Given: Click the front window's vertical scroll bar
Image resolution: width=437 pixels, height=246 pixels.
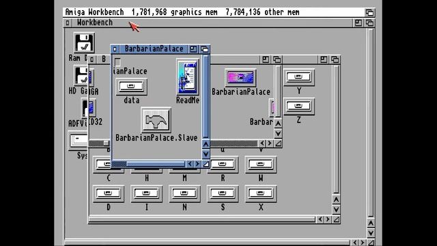Looking at the screenshot, I should click(206, 96).
